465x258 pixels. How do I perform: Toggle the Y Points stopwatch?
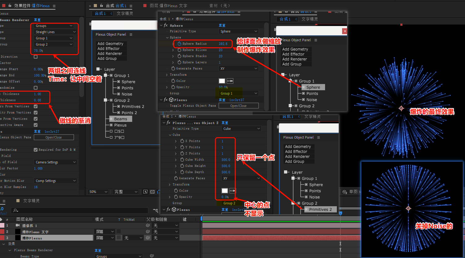[x=182, y=147]
